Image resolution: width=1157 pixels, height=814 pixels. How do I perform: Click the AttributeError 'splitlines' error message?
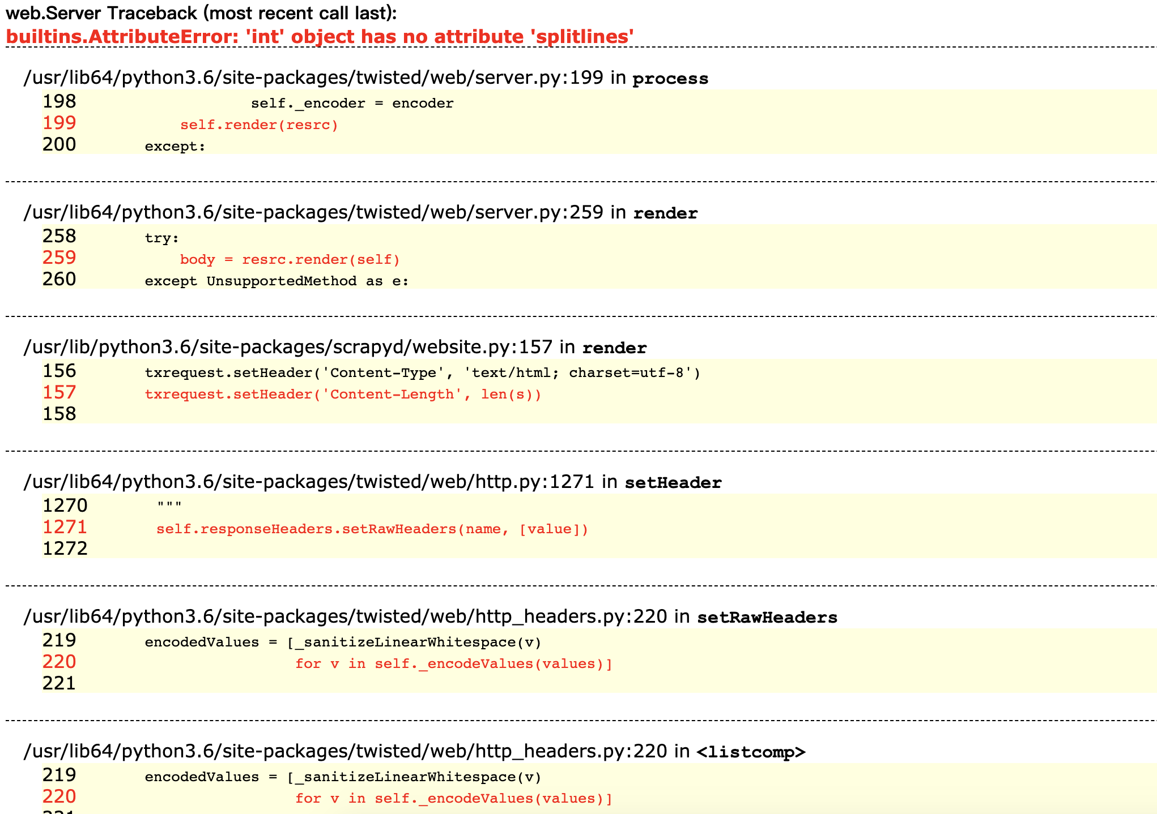[x=320, y=37]
